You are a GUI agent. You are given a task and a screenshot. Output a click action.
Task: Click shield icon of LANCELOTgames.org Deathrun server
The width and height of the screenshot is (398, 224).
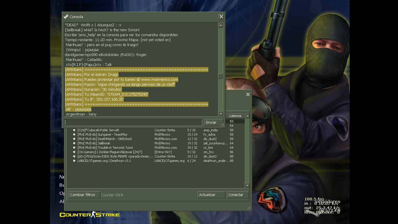(74, 161)
